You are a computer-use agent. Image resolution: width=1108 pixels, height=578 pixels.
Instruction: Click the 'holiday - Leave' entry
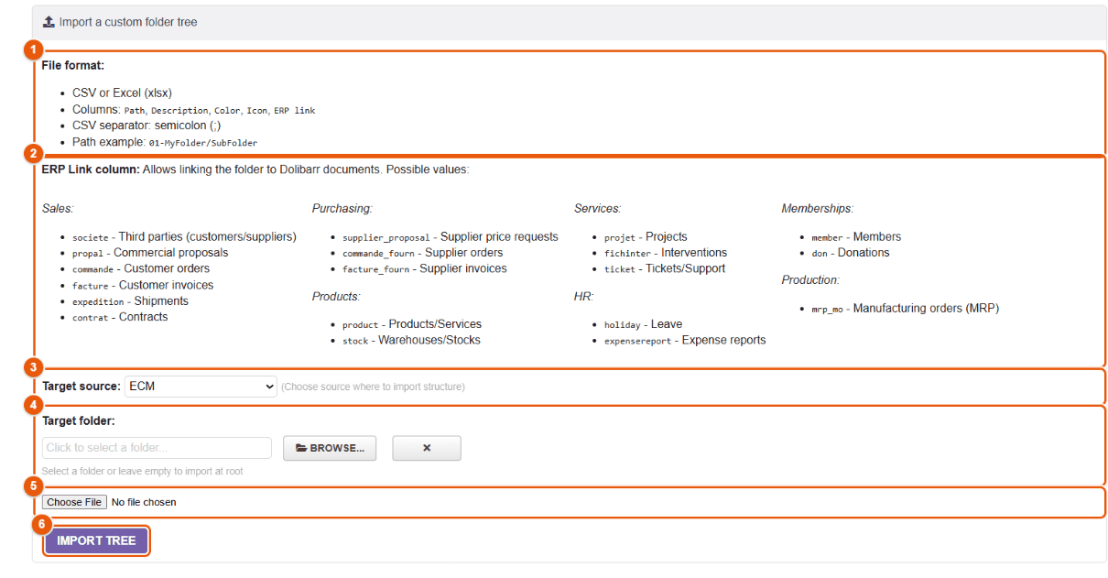coord(643,324)
